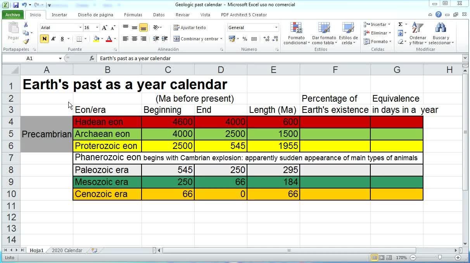Align cell text to the left
This screenshot has height=263, width=470.
point(126,39)
